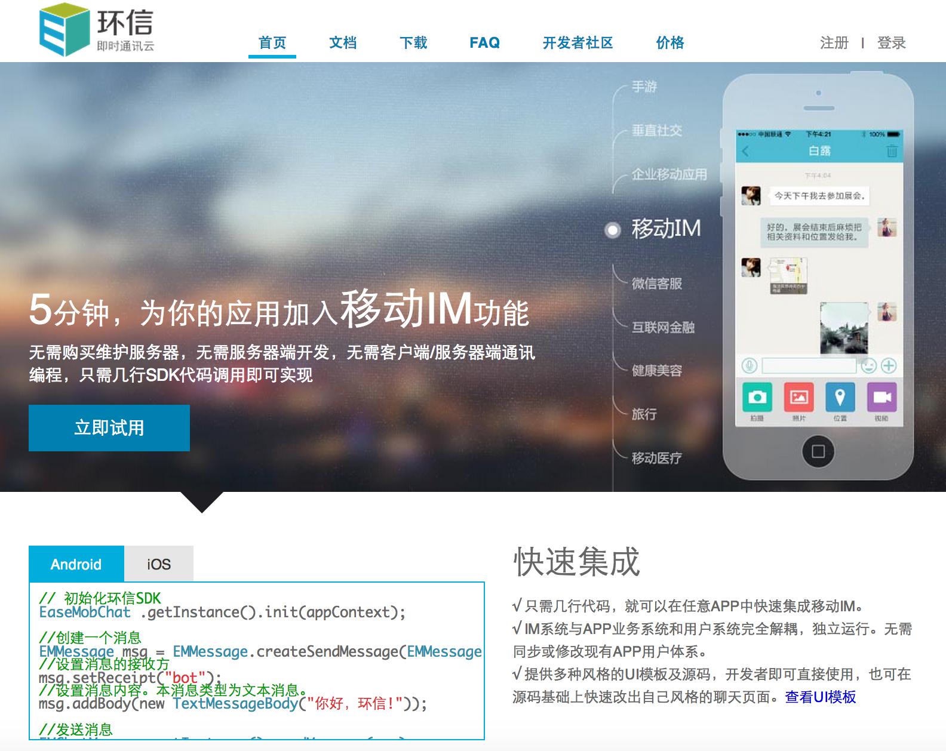The height and width of the screenshot is (751, 946).
Task: Select 微信客服 in the scenario list
Action: coord(657,283)
